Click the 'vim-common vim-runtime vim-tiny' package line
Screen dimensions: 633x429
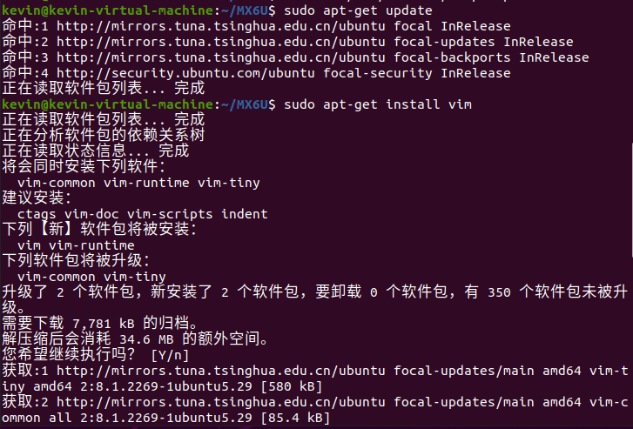(138, 183)
